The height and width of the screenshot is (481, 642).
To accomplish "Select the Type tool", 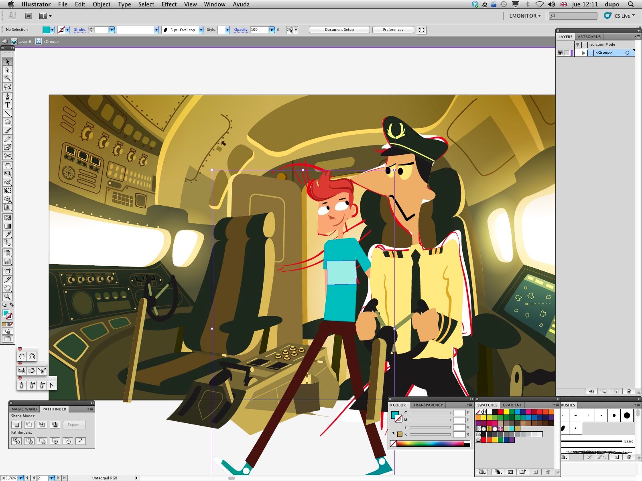I will pos(7,105).
